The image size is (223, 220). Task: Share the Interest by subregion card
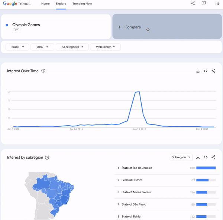tap(213, 157)
